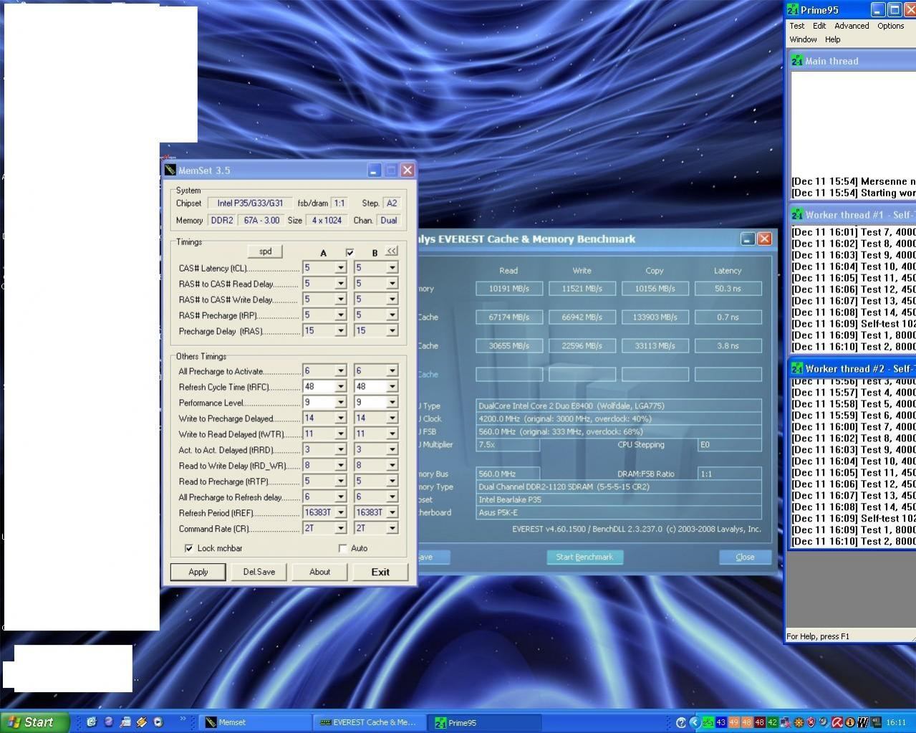
Task: Click the Asus P5K-E motherboard field
Action: [x=619, y=512]
